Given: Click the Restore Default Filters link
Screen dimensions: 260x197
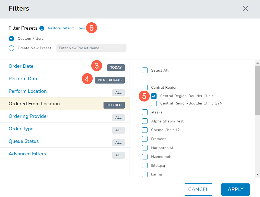Looking at the screenshot, I should [66, 28].
